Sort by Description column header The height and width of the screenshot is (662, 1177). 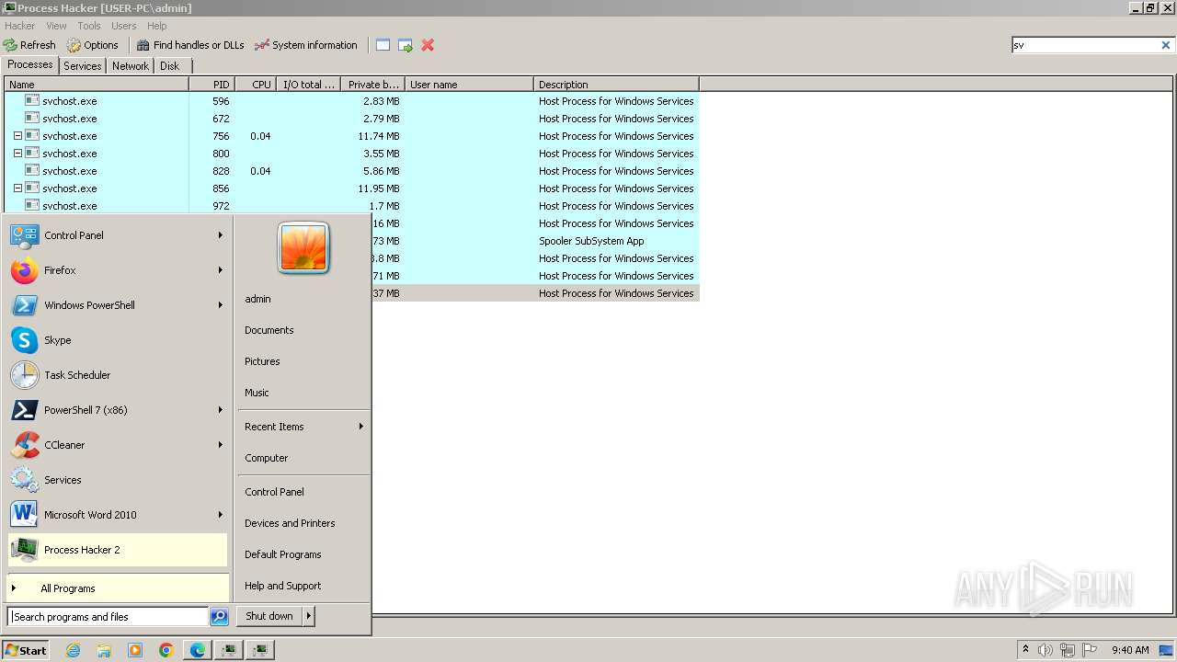point(616,85)
